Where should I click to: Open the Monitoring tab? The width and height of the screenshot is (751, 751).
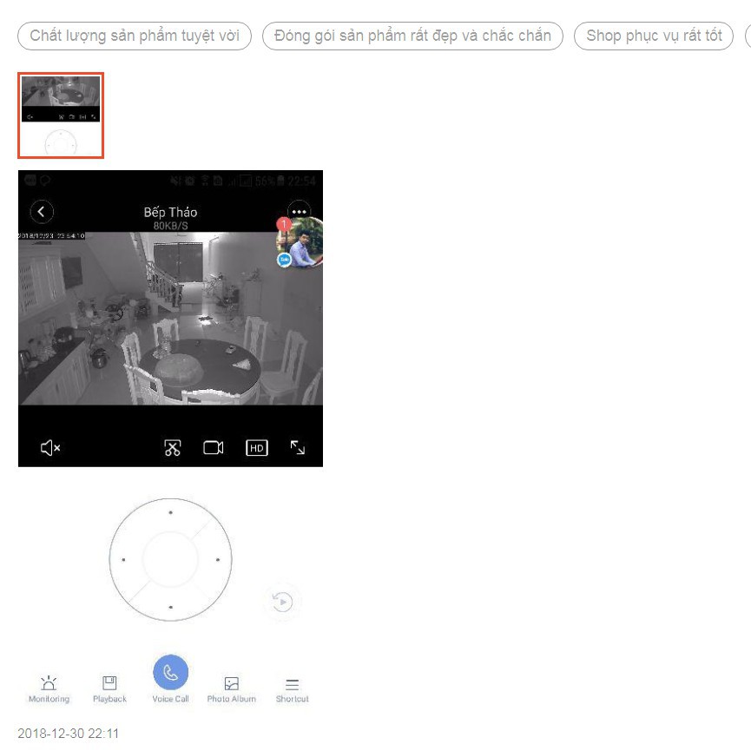49,688
